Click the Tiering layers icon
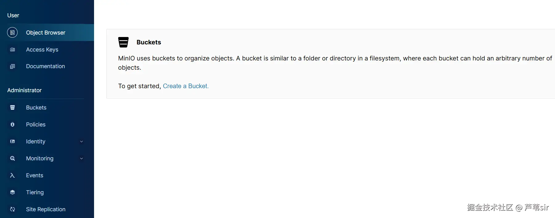The height and width of the screenshot is (218, 555). tap(12, 192)
